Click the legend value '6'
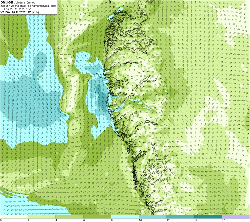Image resolution: width=250 pixels, height=222 pixels. 84,220
